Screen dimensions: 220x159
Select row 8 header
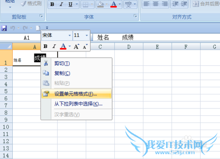pyautogui.click(x=6, y=112)
